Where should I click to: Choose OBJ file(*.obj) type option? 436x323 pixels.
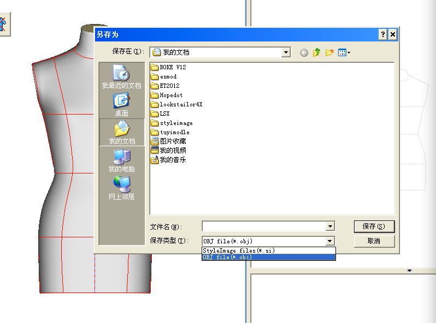[269, 257]
